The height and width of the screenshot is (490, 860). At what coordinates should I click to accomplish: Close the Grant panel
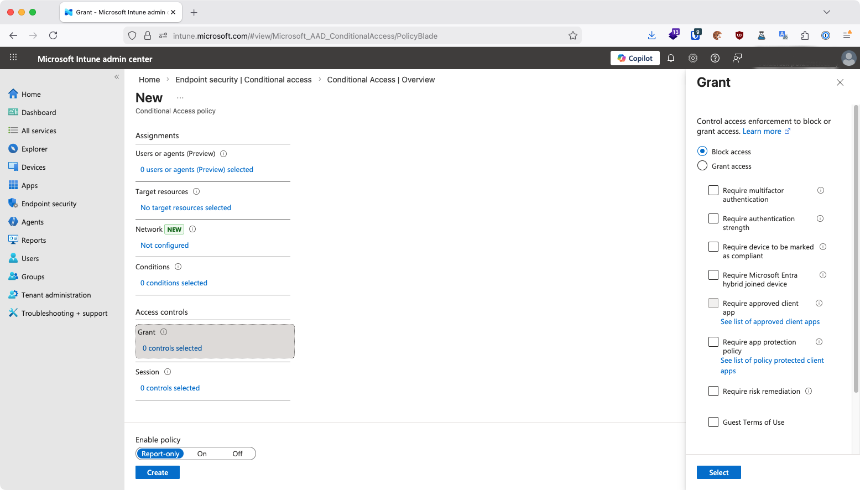(840, 82)
